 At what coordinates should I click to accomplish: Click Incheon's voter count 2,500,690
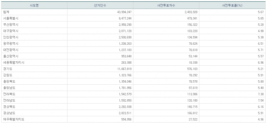pos(125,37)
